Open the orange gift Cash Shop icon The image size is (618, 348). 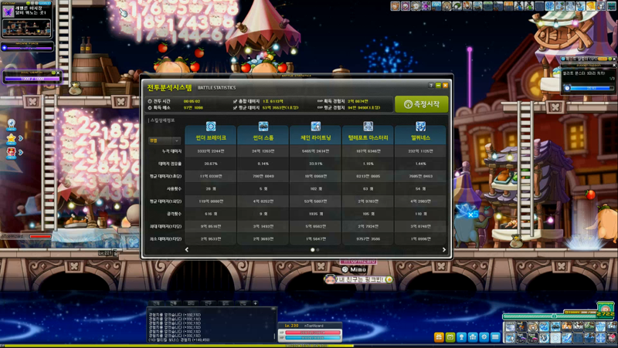coord(439,337)
